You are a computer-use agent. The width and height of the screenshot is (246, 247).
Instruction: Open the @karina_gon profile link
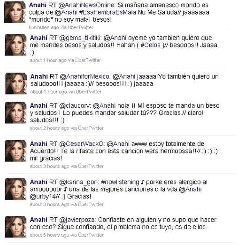point(79,182)
